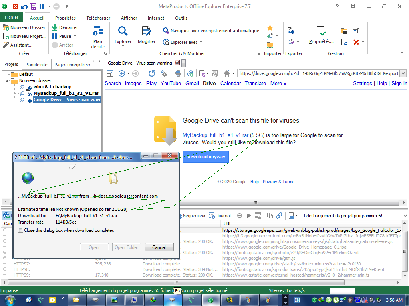Click the network folder import icon
This screenshot has width=409, height=306.
(x=270, y=45)
